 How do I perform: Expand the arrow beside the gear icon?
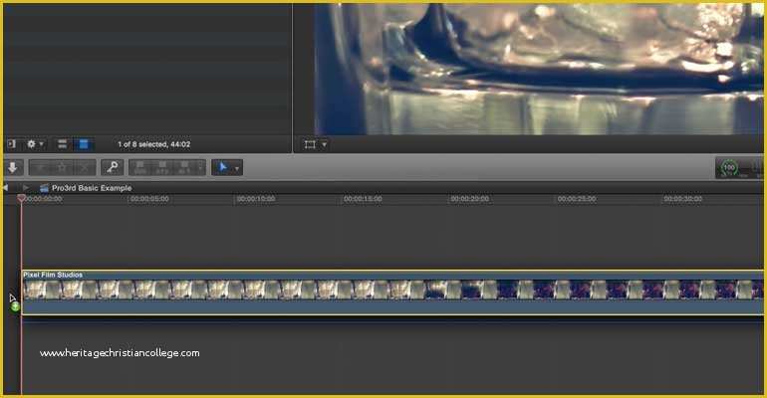click(x=41, y=144)
